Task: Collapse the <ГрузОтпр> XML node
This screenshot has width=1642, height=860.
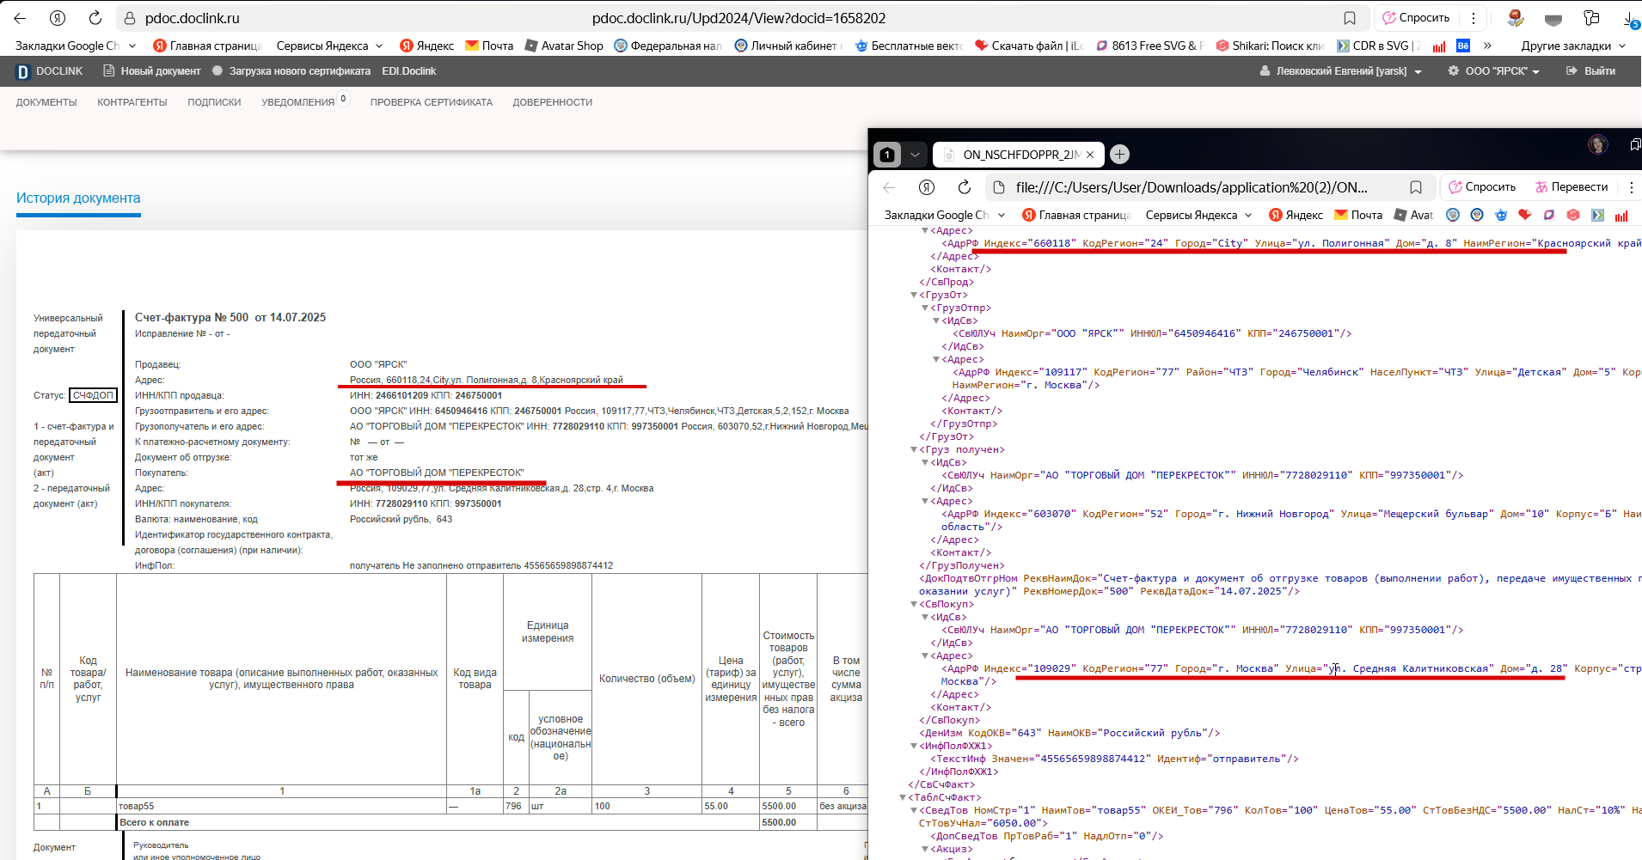Action: 925,308
